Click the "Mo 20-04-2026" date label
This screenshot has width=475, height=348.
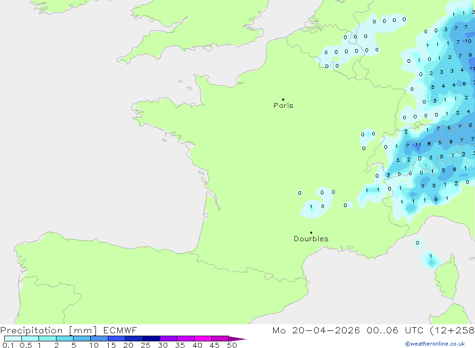[x=316, y=330]
